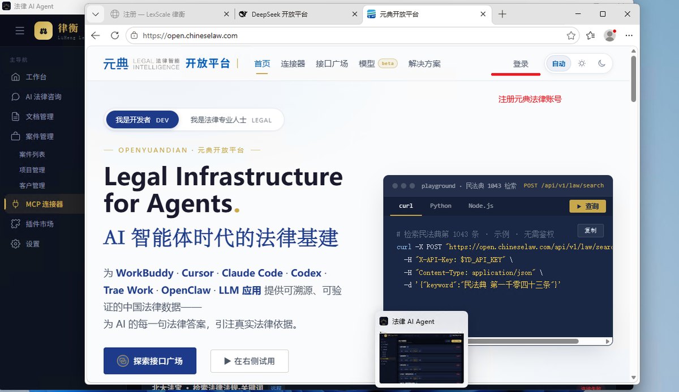Open 解决方案 in site navigation
This screenshot has height=392, width=679.
pyautogui.click(x=424, y=63)
